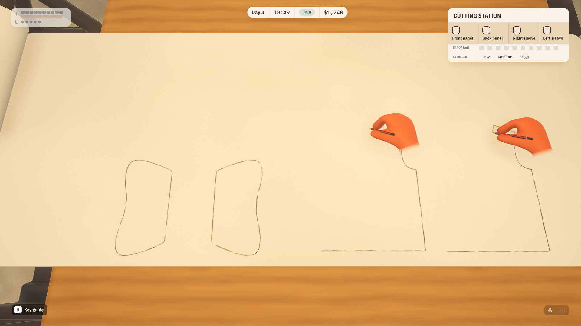This screenshot has height=326, width=581.
Task: Tick the Left sleeve checkbox
Action: [x=547, y=30]
